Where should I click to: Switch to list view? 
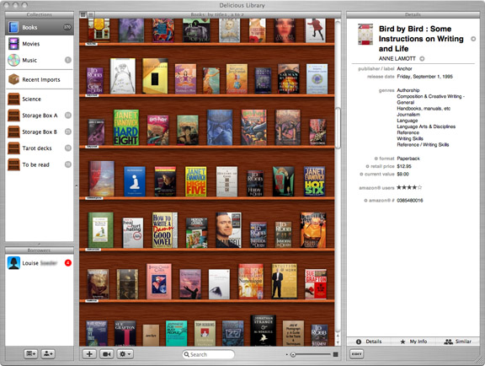pos(91,14)
